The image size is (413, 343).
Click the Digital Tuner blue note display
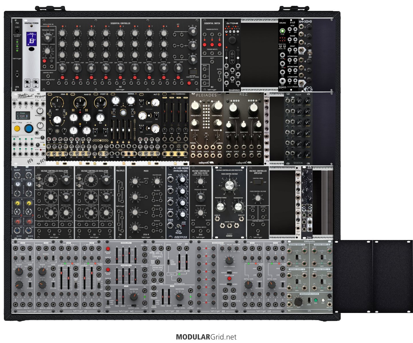(31, 38)
